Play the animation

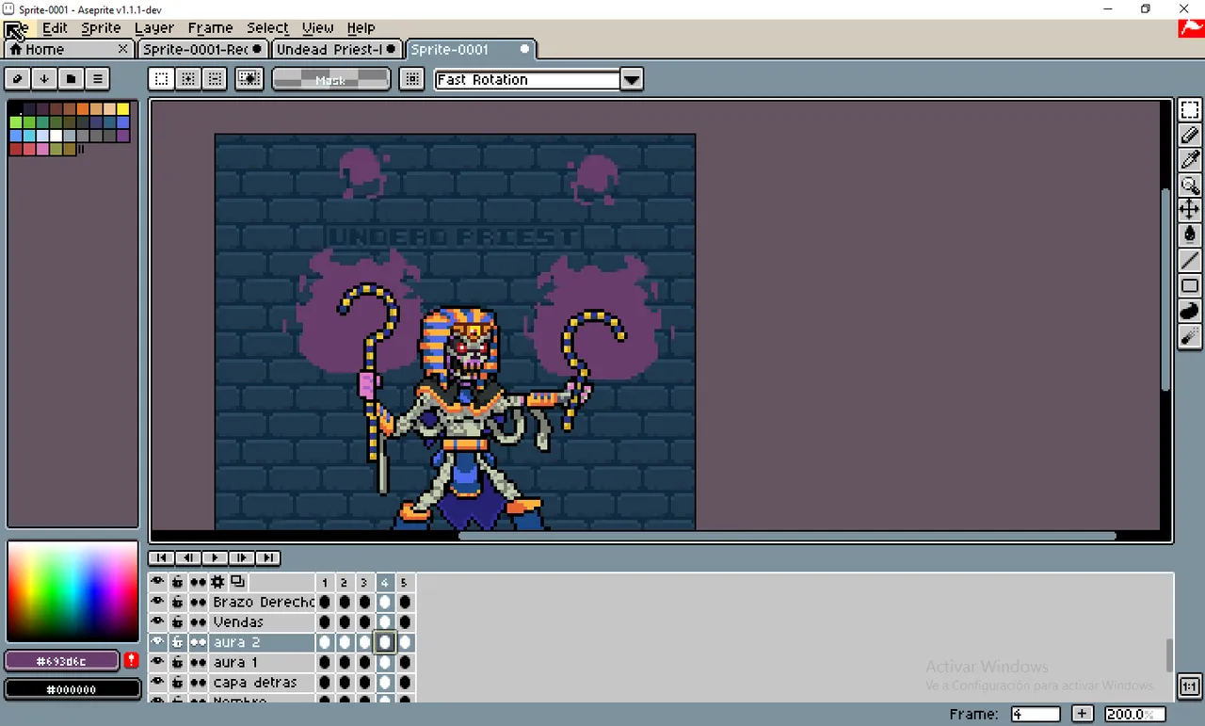[215, 557]
